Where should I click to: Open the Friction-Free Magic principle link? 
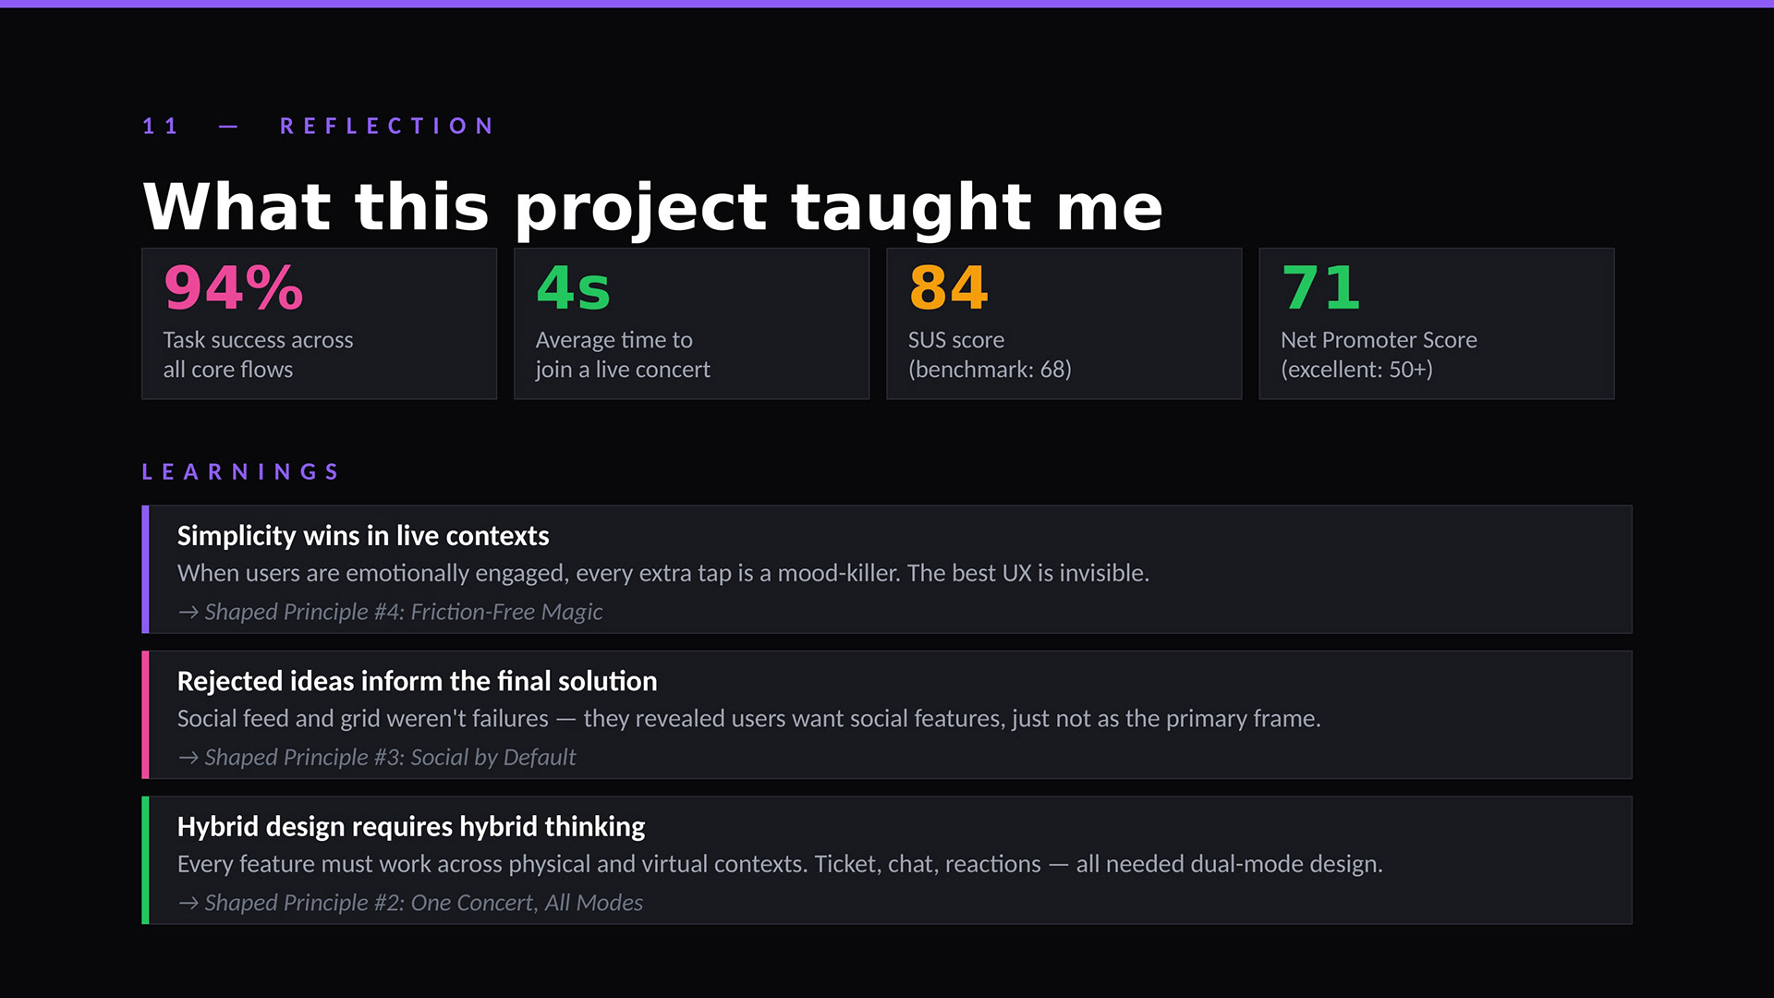[x=404, y=613]
